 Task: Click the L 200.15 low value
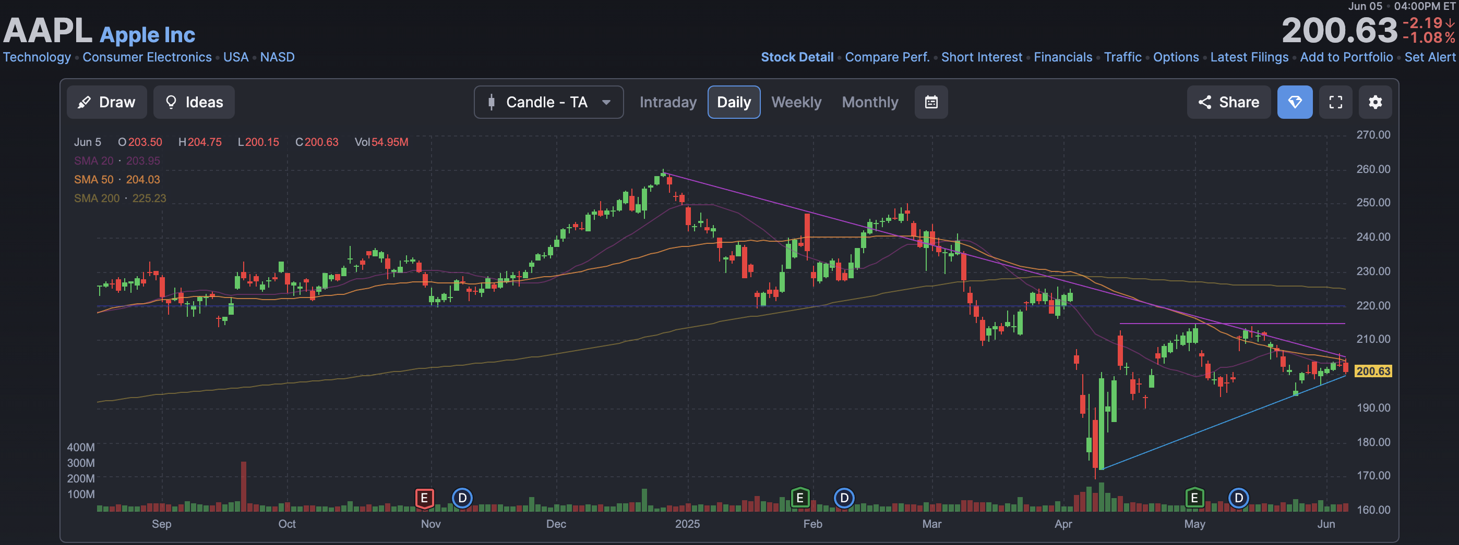pos(258,142)
